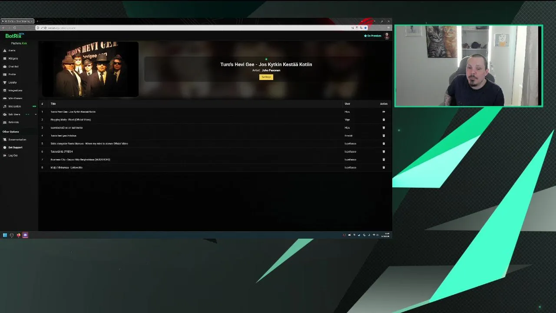Select the BotRix browser tab
This screenshot has height=313, width=556.
click(x=17, y=21)
